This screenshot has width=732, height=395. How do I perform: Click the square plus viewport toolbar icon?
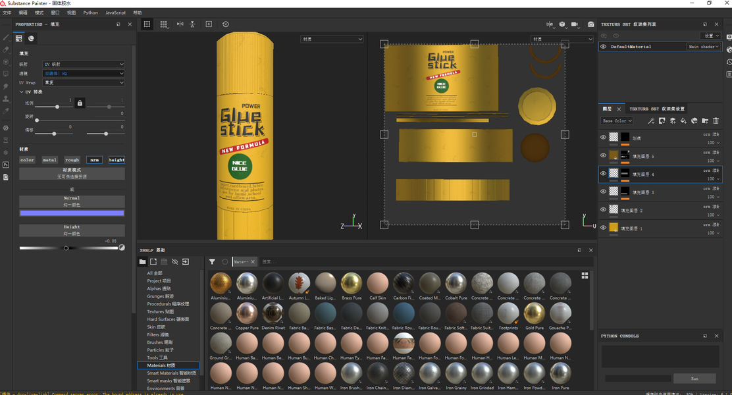[209, 24]
